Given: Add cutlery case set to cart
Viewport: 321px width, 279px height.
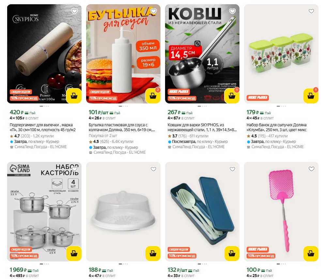Looking at the screenshot, I should pyautogui.click(x=232, y=254).
